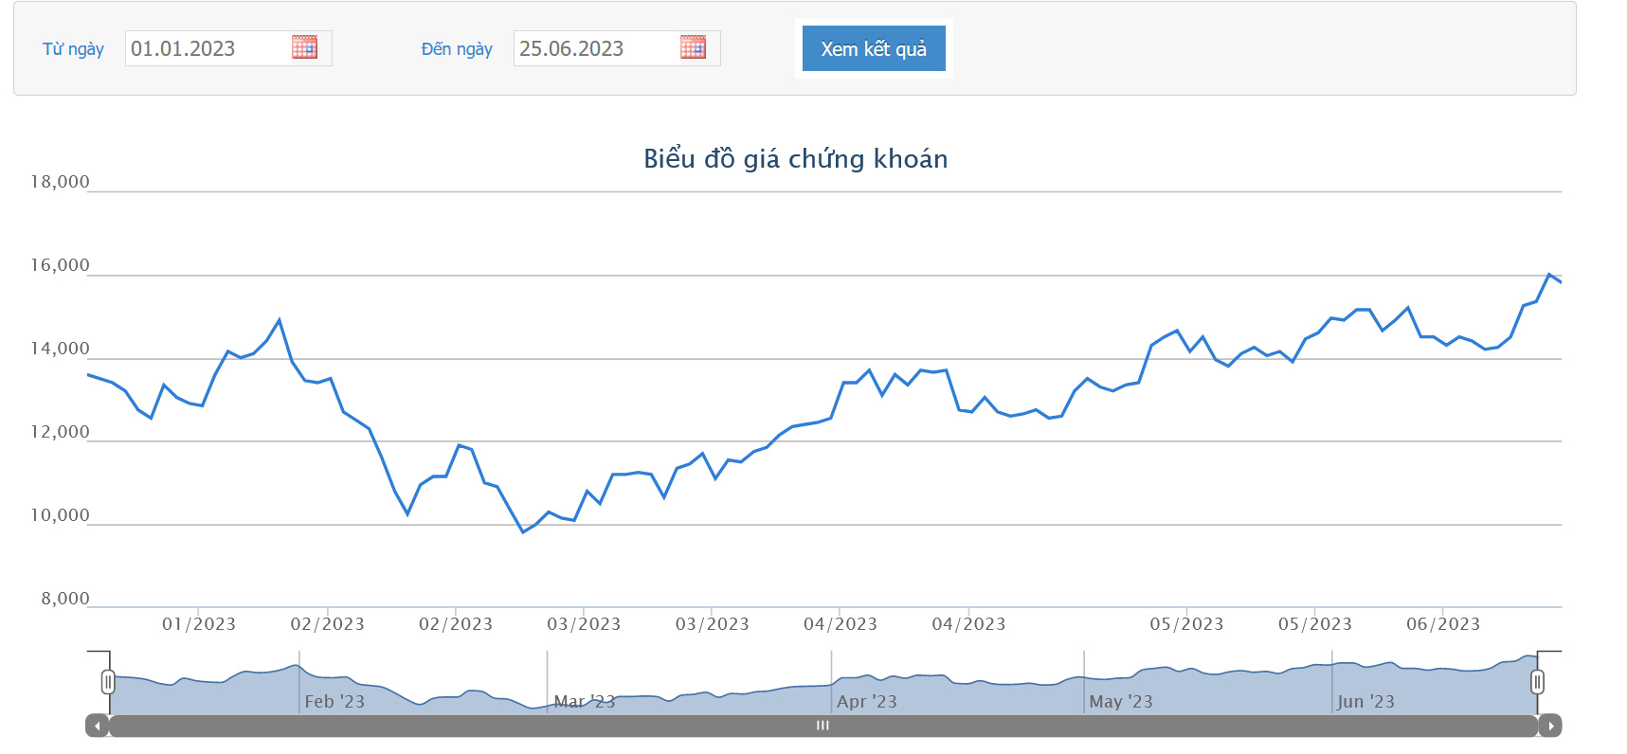Select Mar '23 in the navigator
The height and width of the screenshot is (754, 1627).
click(x=585, y=702)
